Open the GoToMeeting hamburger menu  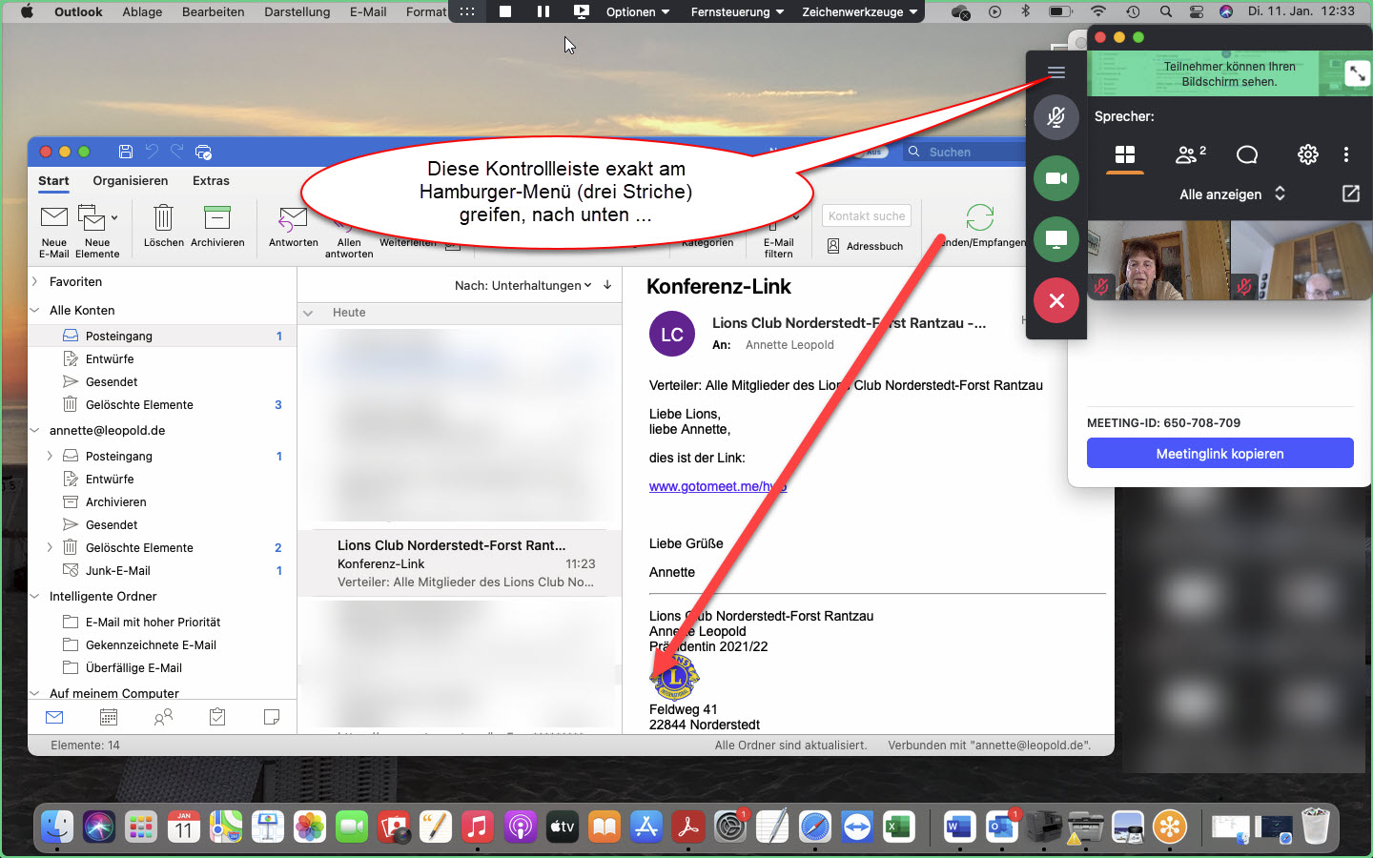point(1055,72)
